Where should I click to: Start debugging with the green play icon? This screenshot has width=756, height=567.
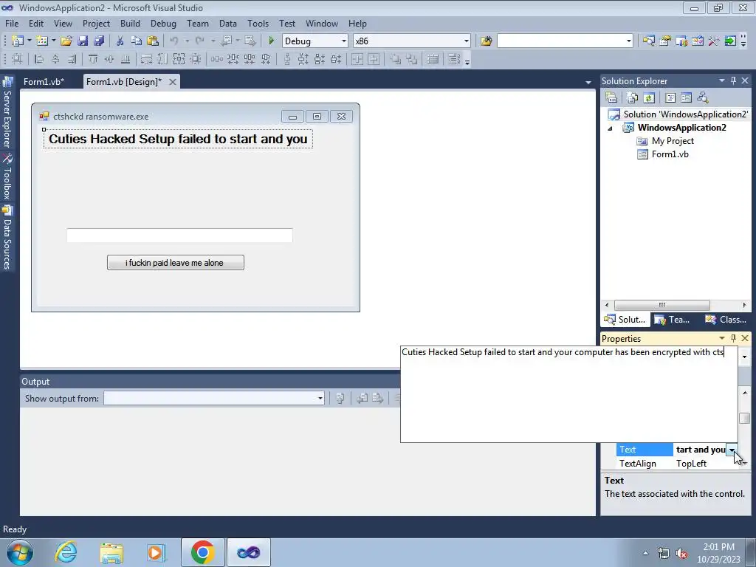point(272,41)
